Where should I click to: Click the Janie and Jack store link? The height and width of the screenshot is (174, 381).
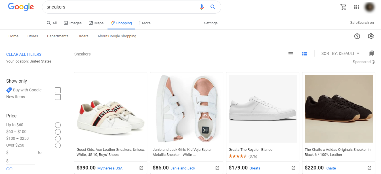(x=183, y=168)
